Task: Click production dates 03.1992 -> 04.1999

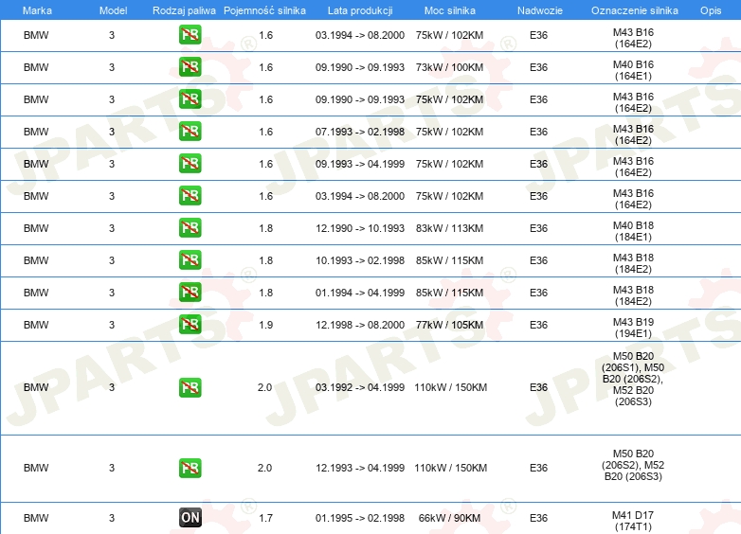Action: [x=360, y=387]
